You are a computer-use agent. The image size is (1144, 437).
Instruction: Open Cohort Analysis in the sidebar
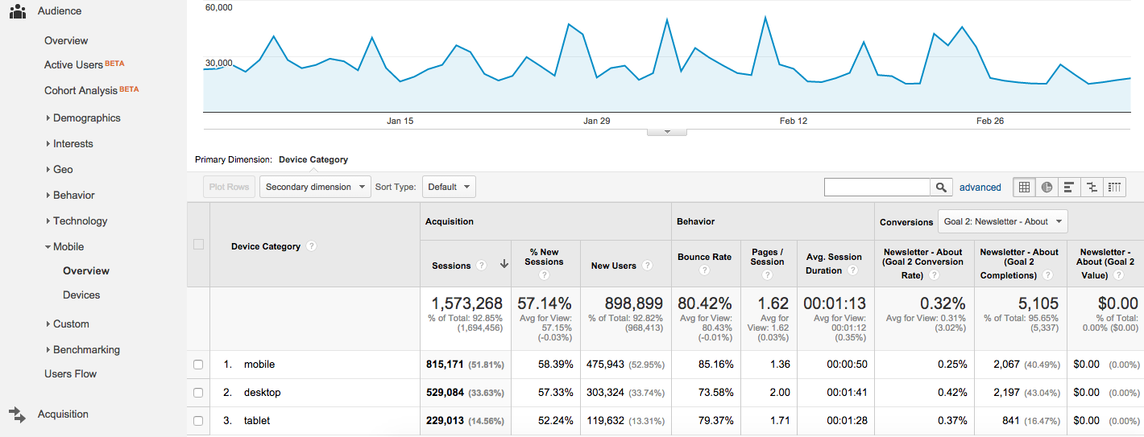(81, 90)
